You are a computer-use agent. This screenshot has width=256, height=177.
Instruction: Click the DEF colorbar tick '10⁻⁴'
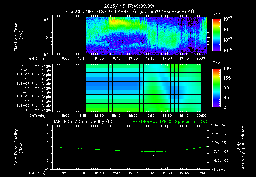[x=227, y=29]
